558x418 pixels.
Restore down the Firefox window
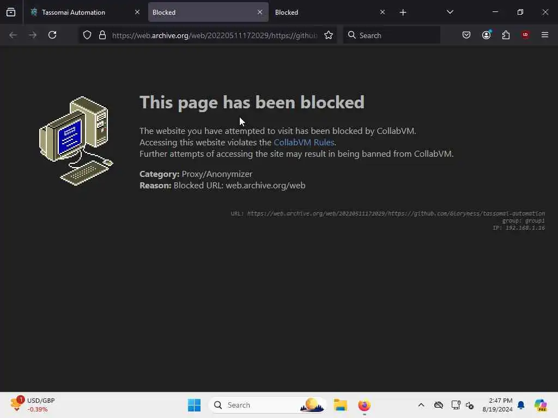(x=520, y=12)
